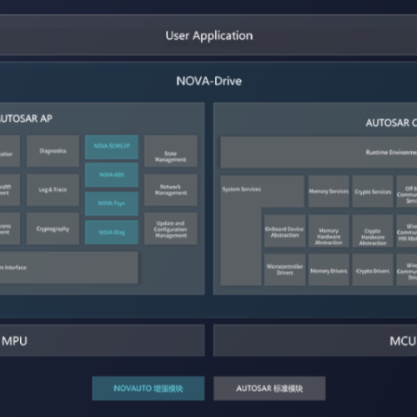The width and height of the screenshot is (417, 417).
Task: Click the NOVAUTO 增强模块 legend box
Action: pos(148,389)
